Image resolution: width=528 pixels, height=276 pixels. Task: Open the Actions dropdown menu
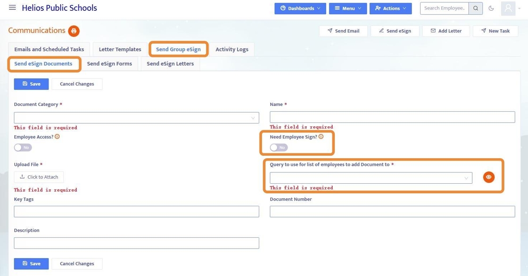(x=390, y=8)
